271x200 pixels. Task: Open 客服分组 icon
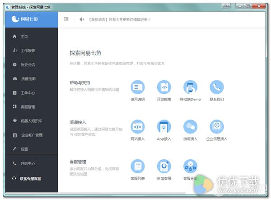tap(190, 166)
